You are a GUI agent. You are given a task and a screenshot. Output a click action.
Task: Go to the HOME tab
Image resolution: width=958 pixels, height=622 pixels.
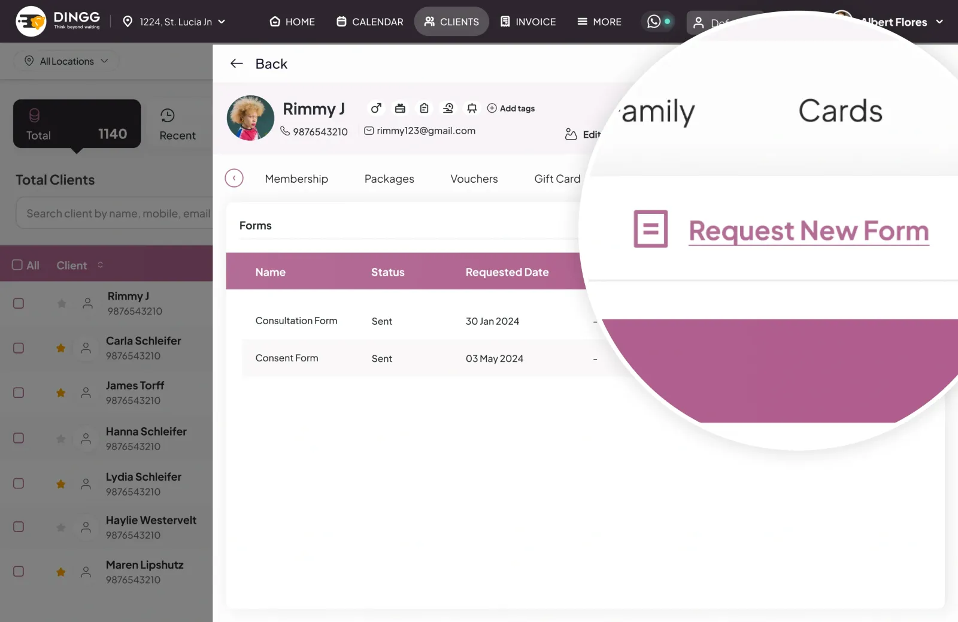coord(292,22)
